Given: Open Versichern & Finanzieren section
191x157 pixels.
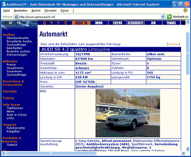Looking at the screenshot, I should tap(14, 83).
